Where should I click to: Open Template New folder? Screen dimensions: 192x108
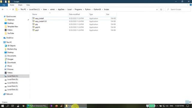13,27
